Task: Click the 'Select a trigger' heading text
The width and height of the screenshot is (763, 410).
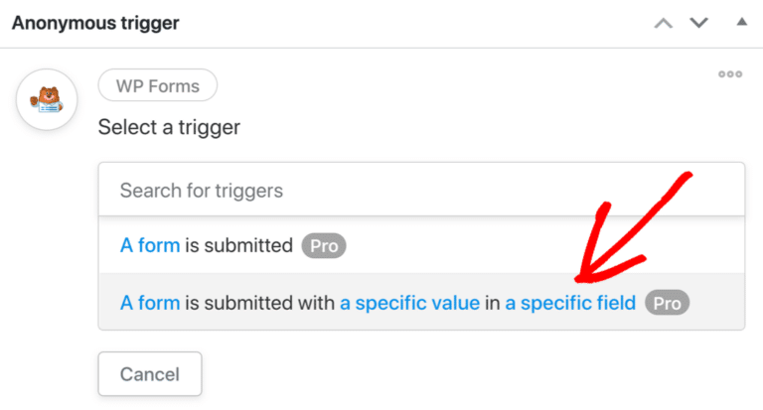Action: point(169,127)
